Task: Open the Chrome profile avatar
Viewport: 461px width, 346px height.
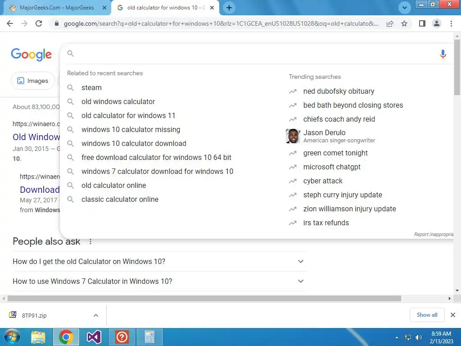Action: 437,23
